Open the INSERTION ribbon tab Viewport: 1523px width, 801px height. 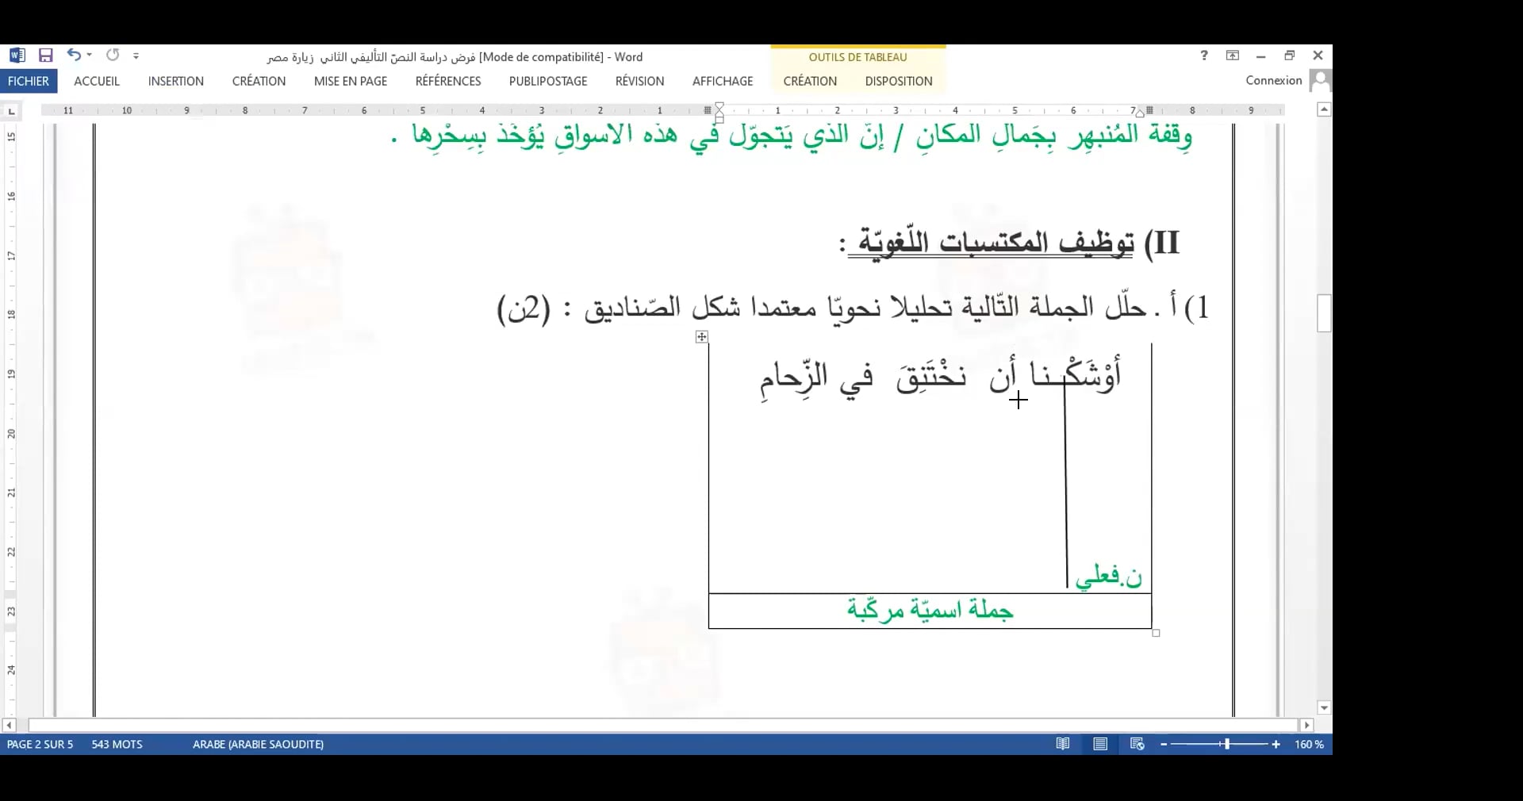pyautogui.click(x=176, y=81)
